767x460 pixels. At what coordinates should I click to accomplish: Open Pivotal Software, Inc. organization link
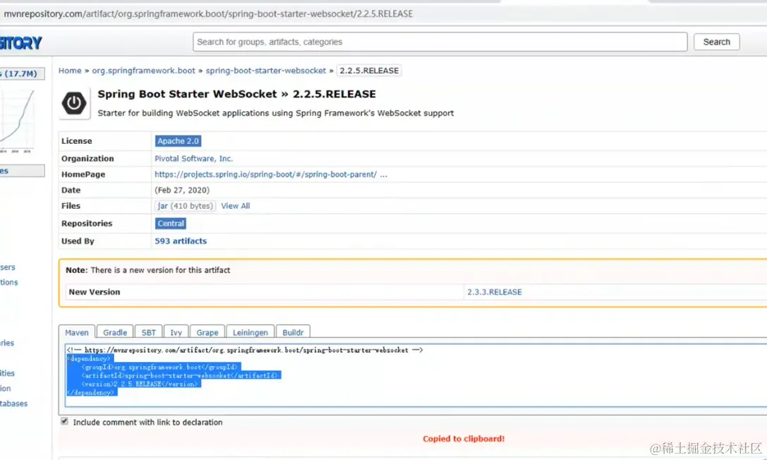point(194,158)
